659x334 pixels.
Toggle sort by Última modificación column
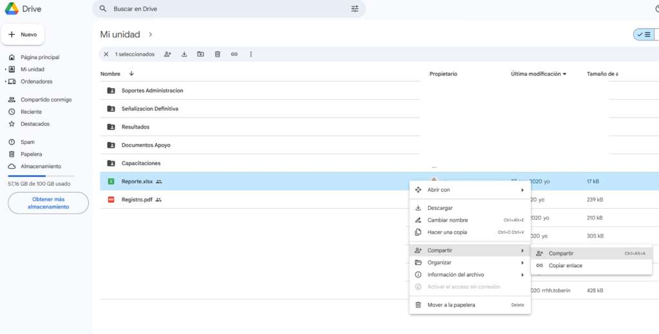coord(538,74)
